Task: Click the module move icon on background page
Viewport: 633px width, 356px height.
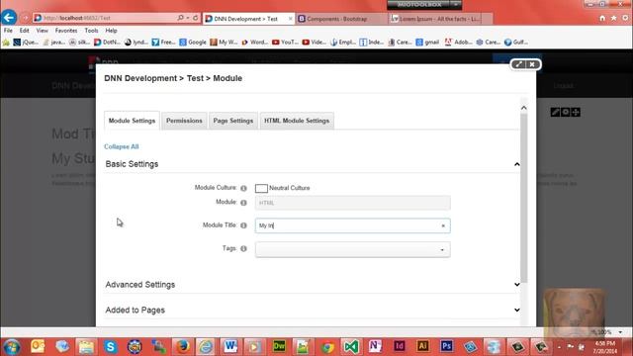Action: point(576,112)
